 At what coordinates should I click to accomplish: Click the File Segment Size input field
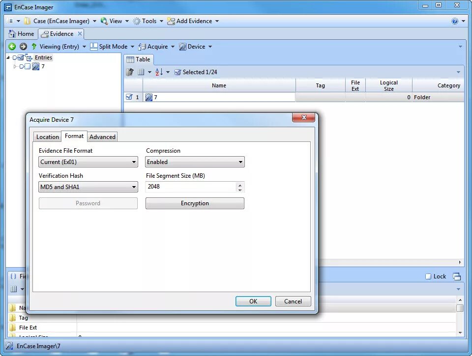[191, 187]
